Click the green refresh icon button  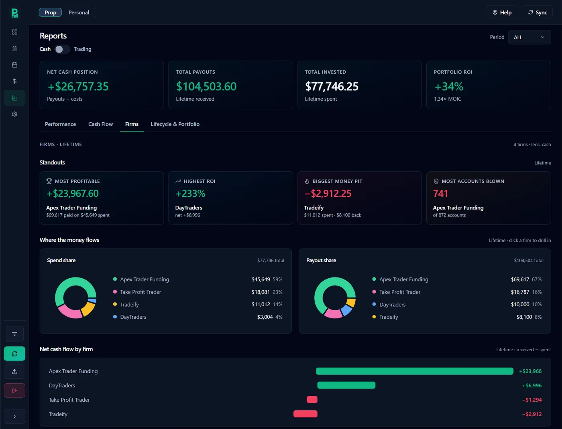click(14, 354)
